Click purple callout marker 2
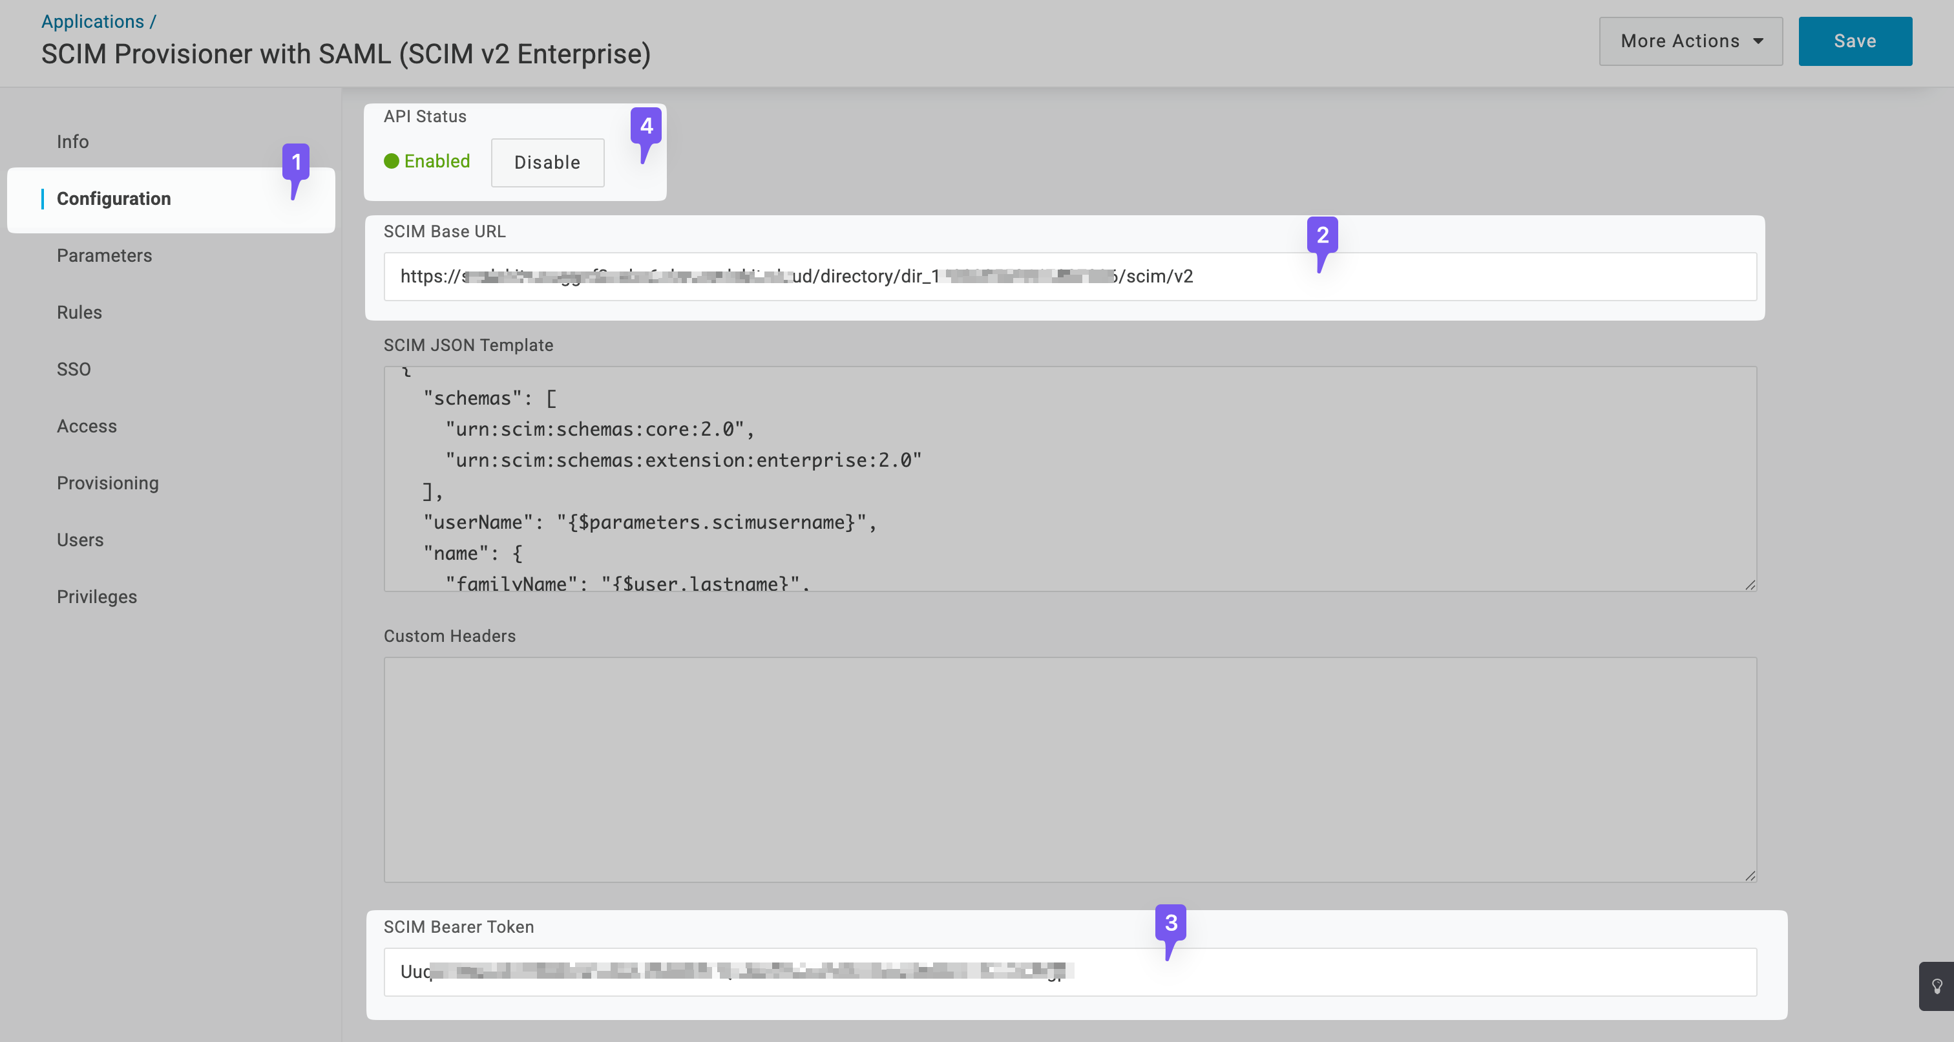The image size is (1954, 1042). (1322, 235)
